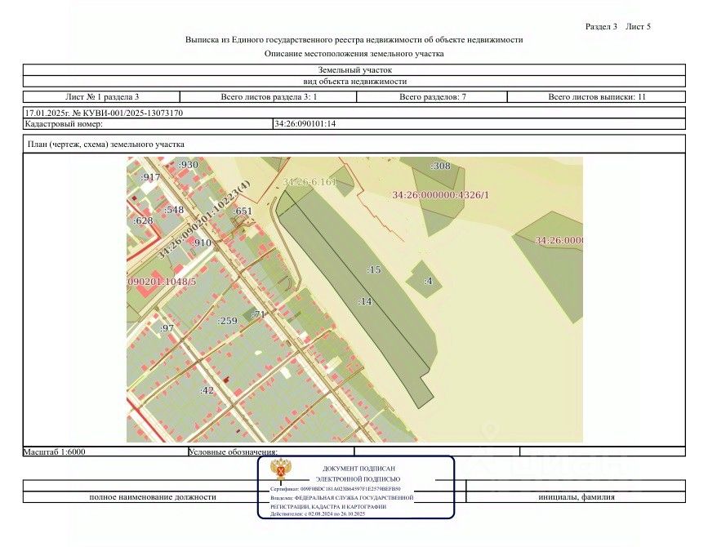Image resolution: width=708 pixels, height=547 pixels.
Task: Select cadastral number value "34:26:090101:14"
Action: (x=305, y=123)
